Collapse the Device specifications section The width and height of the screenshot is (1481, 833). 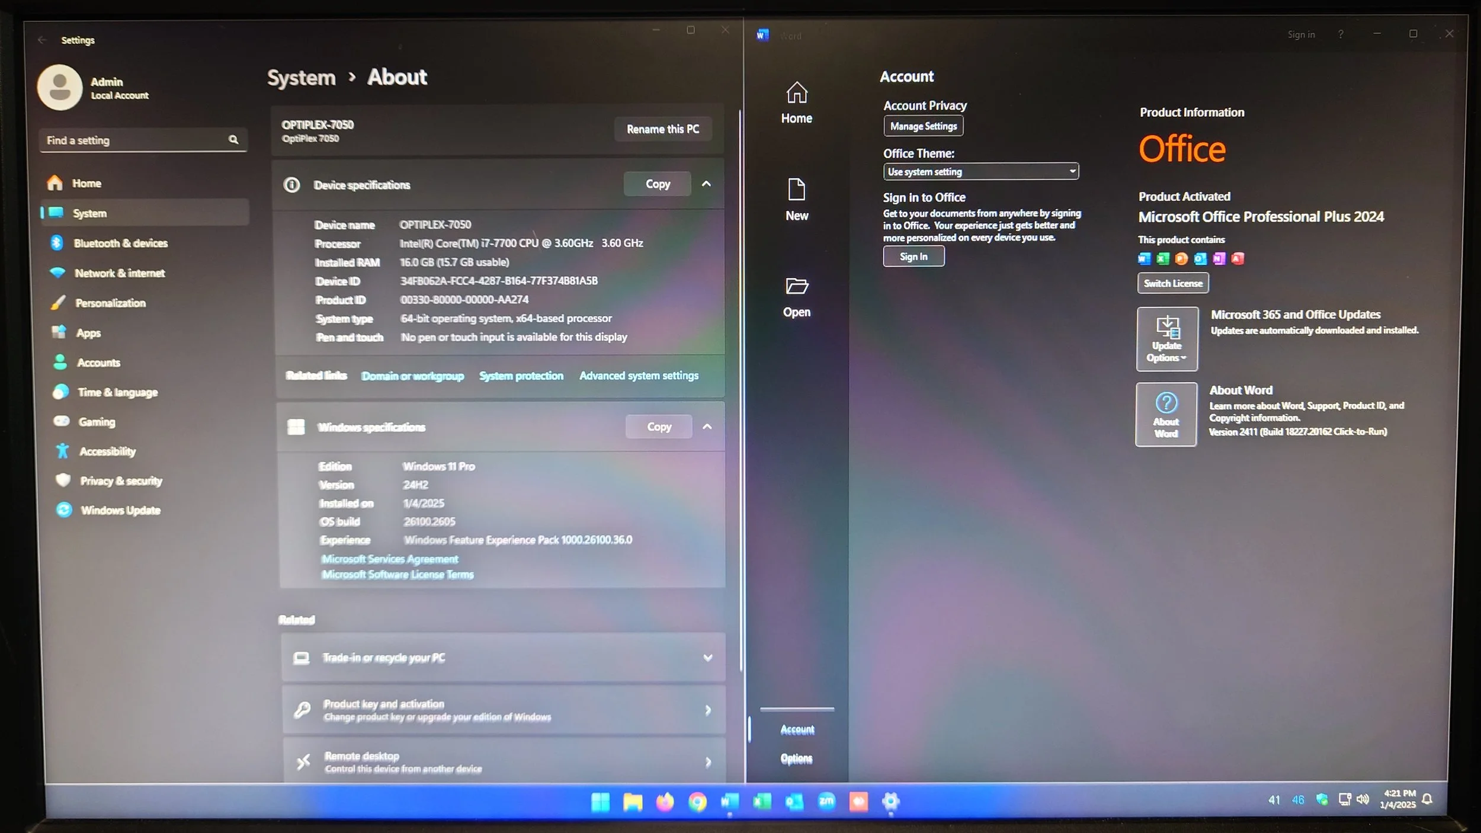(706, 184)
